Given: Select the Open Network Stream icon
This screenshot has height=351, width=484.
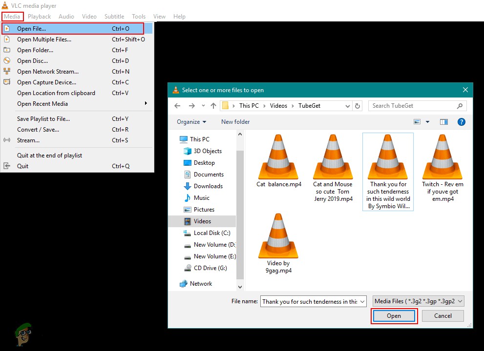Looking at the screenshot, I should point(7,71).
